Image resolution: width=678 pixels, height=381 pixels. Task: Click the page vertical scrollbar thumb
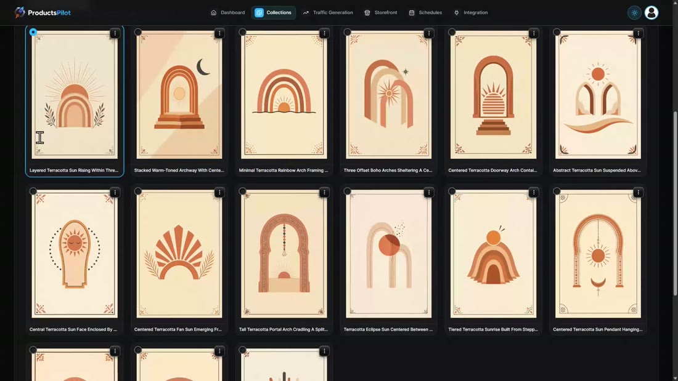point(674,203)
